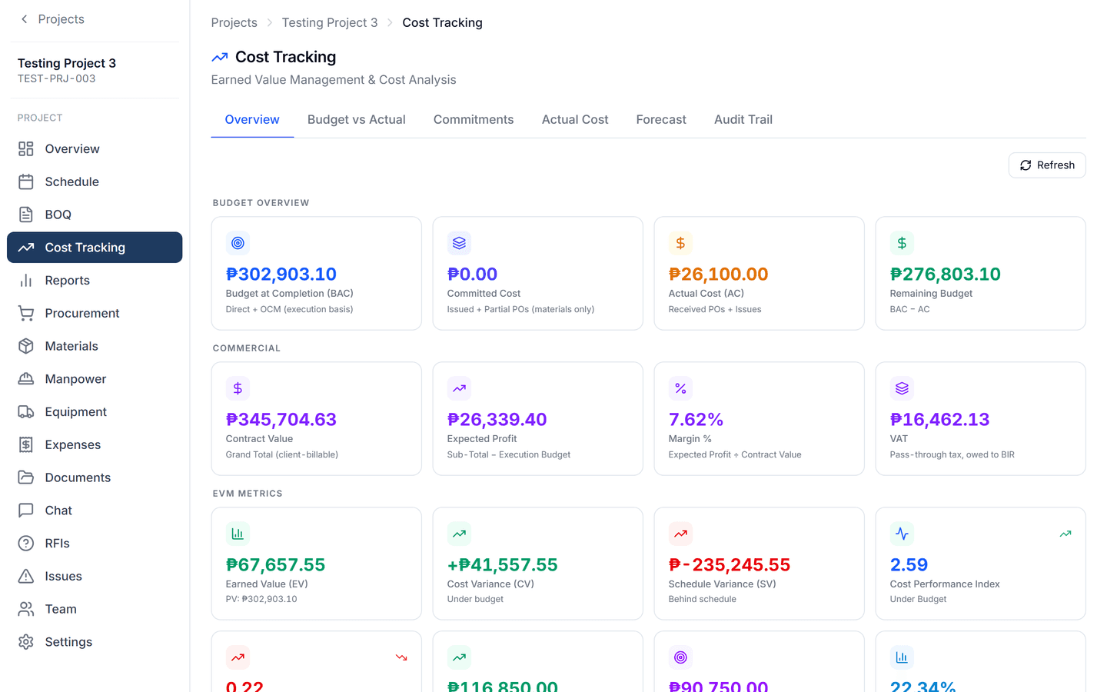Click the target icon on BAC card
Viewport: 1107px width, 692px height.
click(238, 243)
